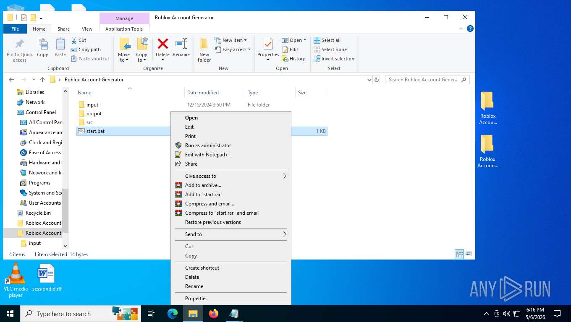Choose Run as administrator in context menu
This screenshot has height=322, width=571.
(x=230, y=145)
